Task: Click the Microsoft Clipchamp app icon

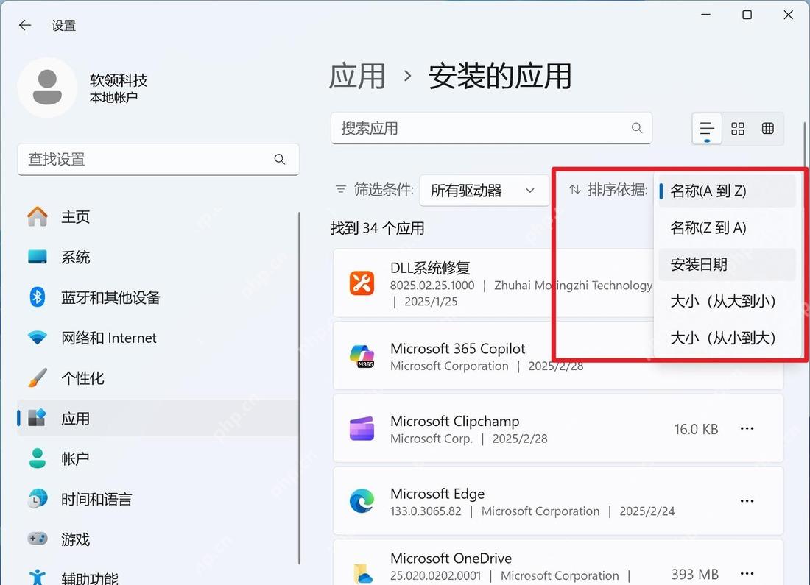Action: pyautogui.click(x=362, y=429)
